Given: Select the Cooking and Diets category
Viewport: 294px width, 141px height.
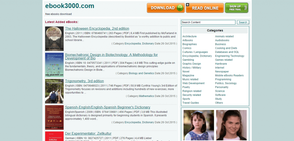Looking at the screenshot, I should [x=226, y=48].
